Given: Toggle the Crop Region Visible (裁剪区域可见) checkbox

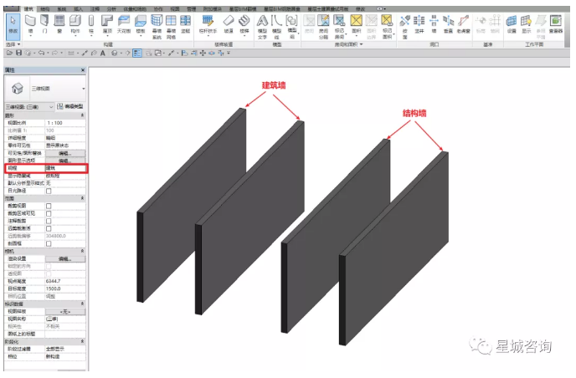Looking at the screenshot, I should pyautogui.click(x=49, y=213).
